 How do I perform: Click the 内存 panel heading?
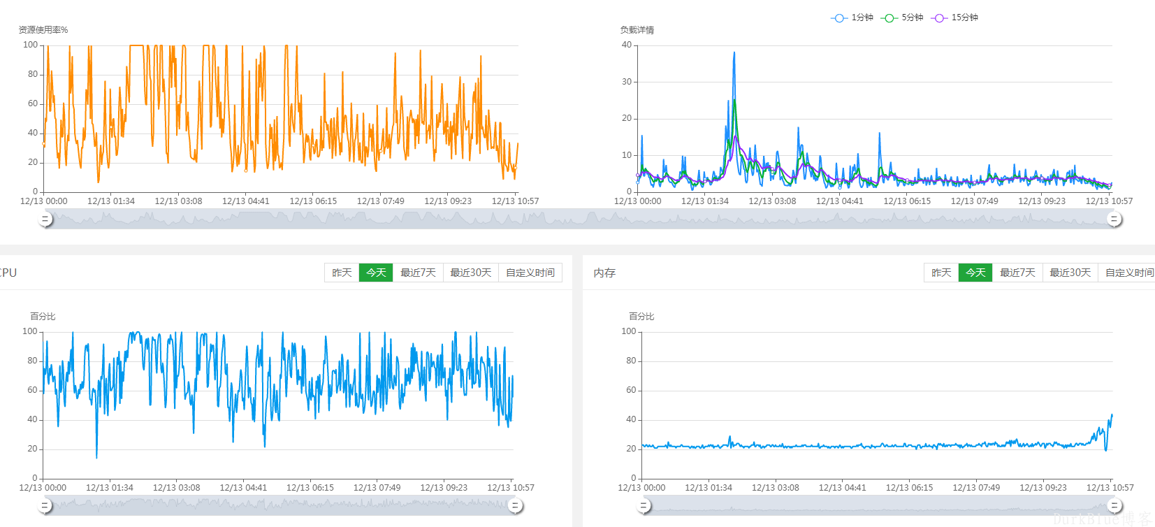coord(604,273)
